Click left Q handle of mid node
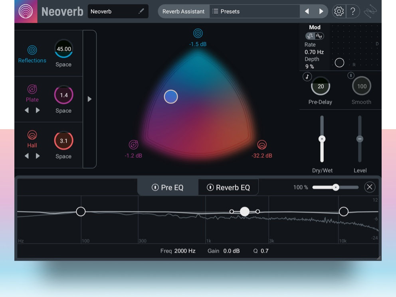 pyautogui.click(x=232, y=211)
